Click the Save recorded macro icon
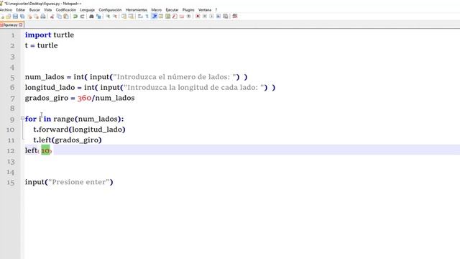 pyautogui.click(x=225, y=17)
